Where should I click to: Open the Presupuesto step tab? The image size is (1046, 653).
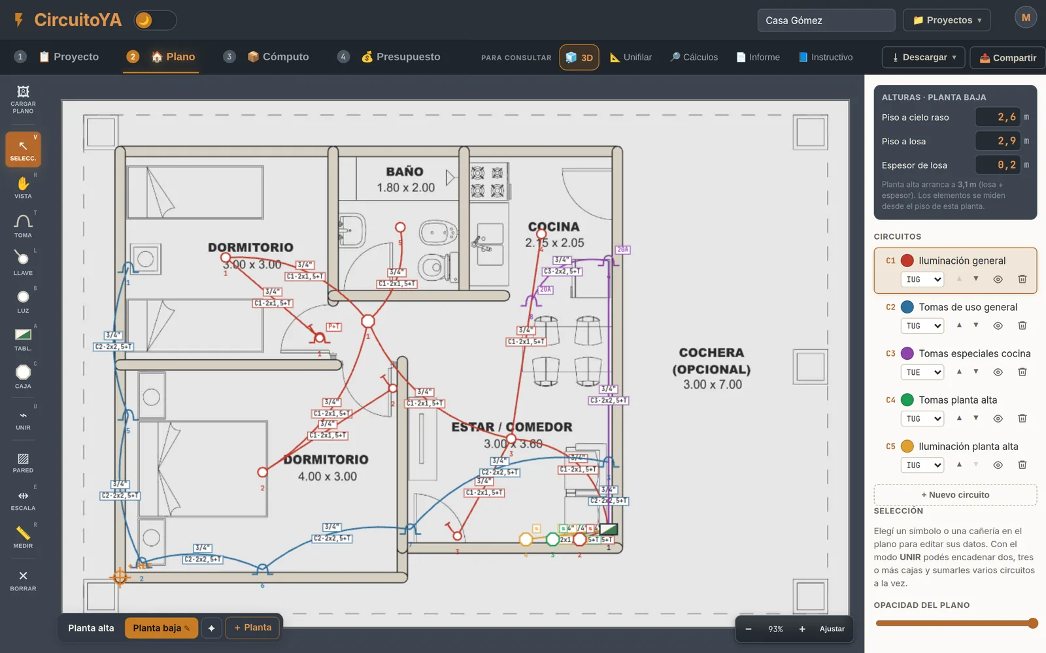pyautogui.click(x=389, y=57)
